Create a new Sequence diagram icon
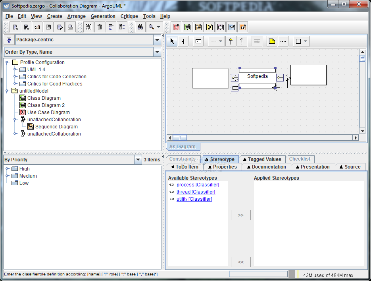Image resolution: width=371 pixels, height=281 pixels. tap(198, 27)
